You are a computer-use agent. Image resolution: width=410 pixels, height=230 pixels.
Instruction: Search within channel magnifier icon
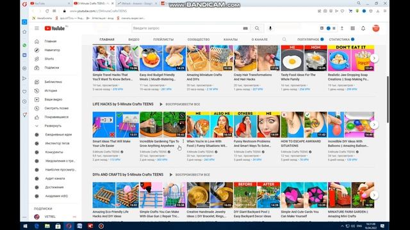(284, 40)
